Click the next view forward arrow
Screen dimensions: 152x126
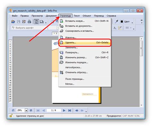point(82,110)
